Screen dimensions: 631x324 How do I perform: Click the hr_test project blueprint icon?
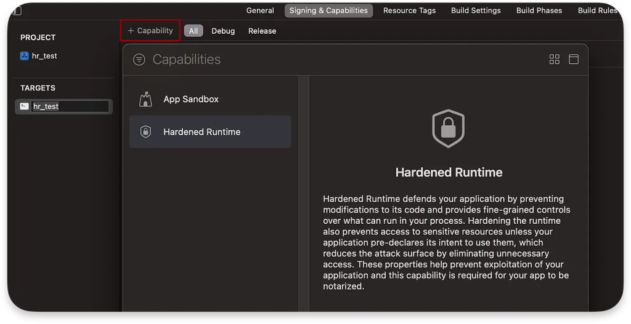(24, 56)
